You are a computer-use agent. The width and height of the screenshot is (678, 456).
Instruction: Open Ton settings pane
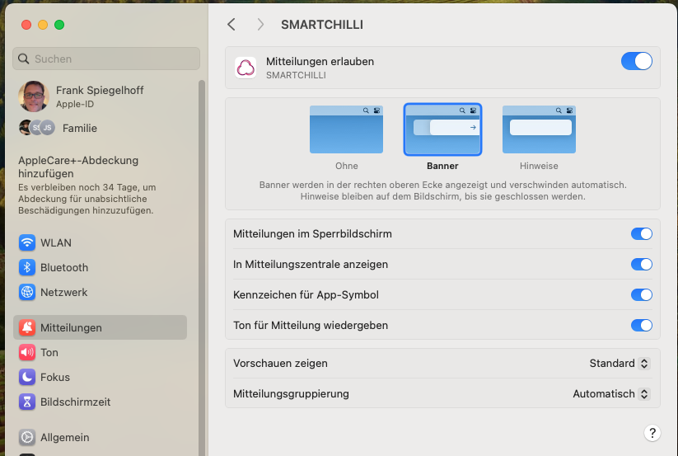click(100, 352)
